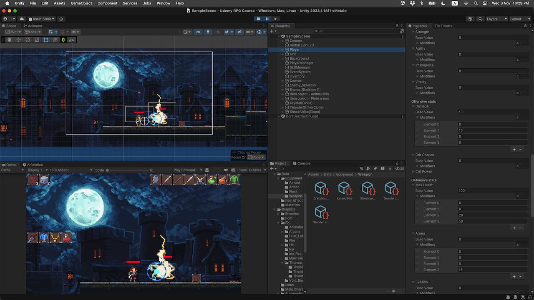
Task: Open the Undo History button
Action: point(470,19)
